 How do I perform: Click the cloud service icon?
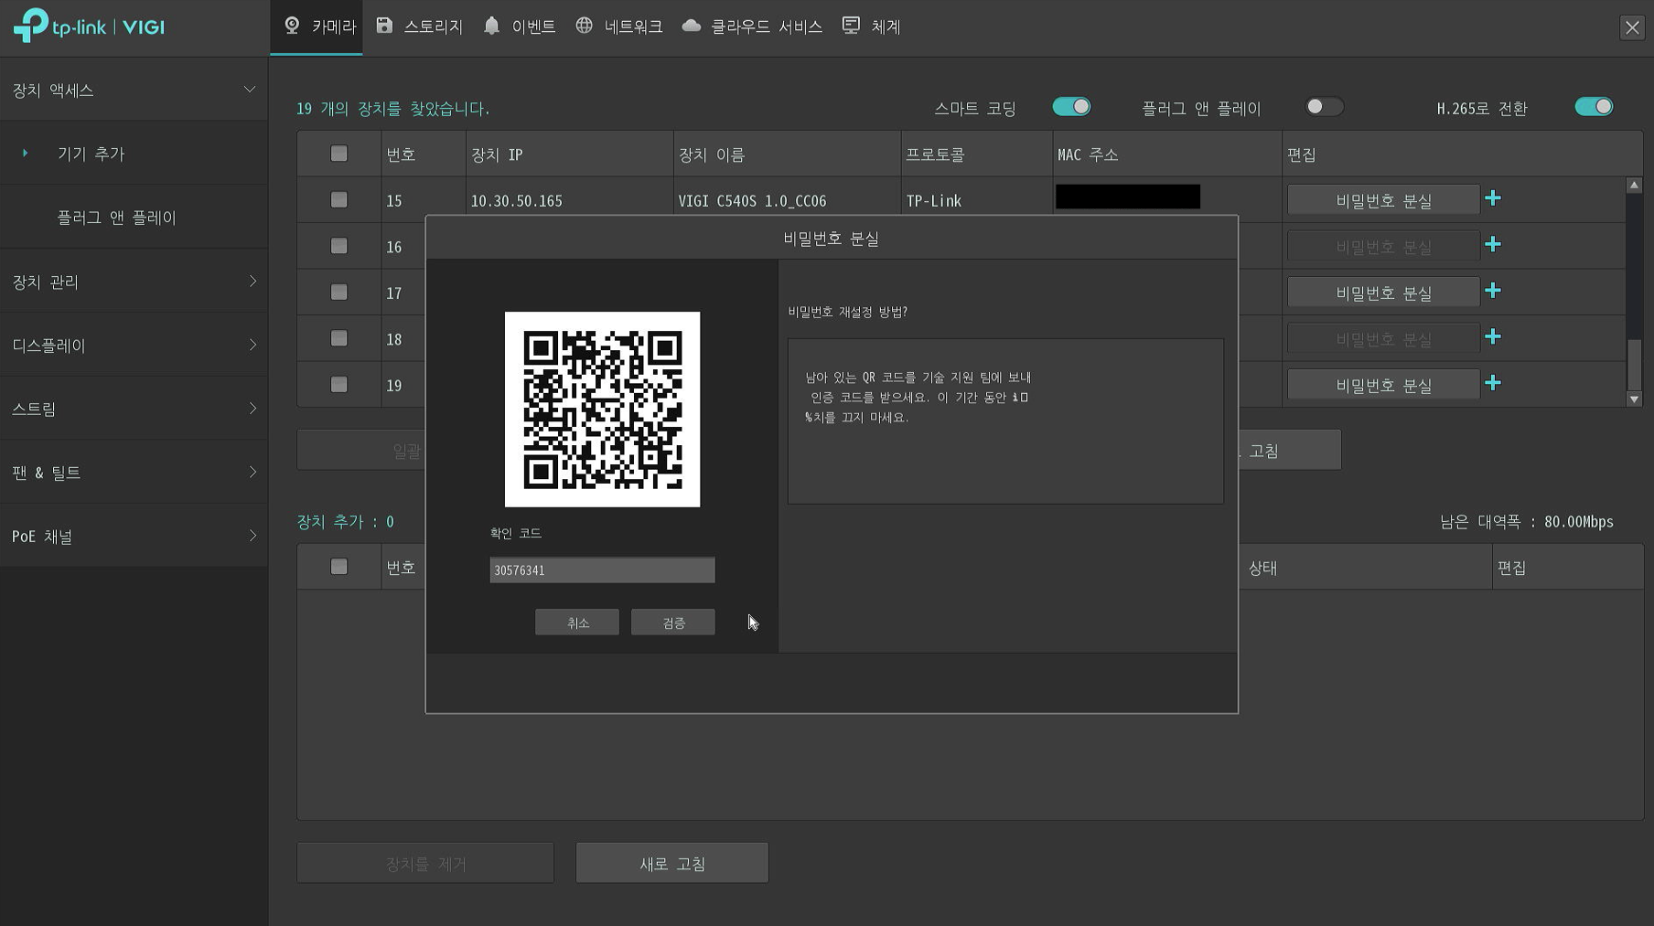[692, 26]
